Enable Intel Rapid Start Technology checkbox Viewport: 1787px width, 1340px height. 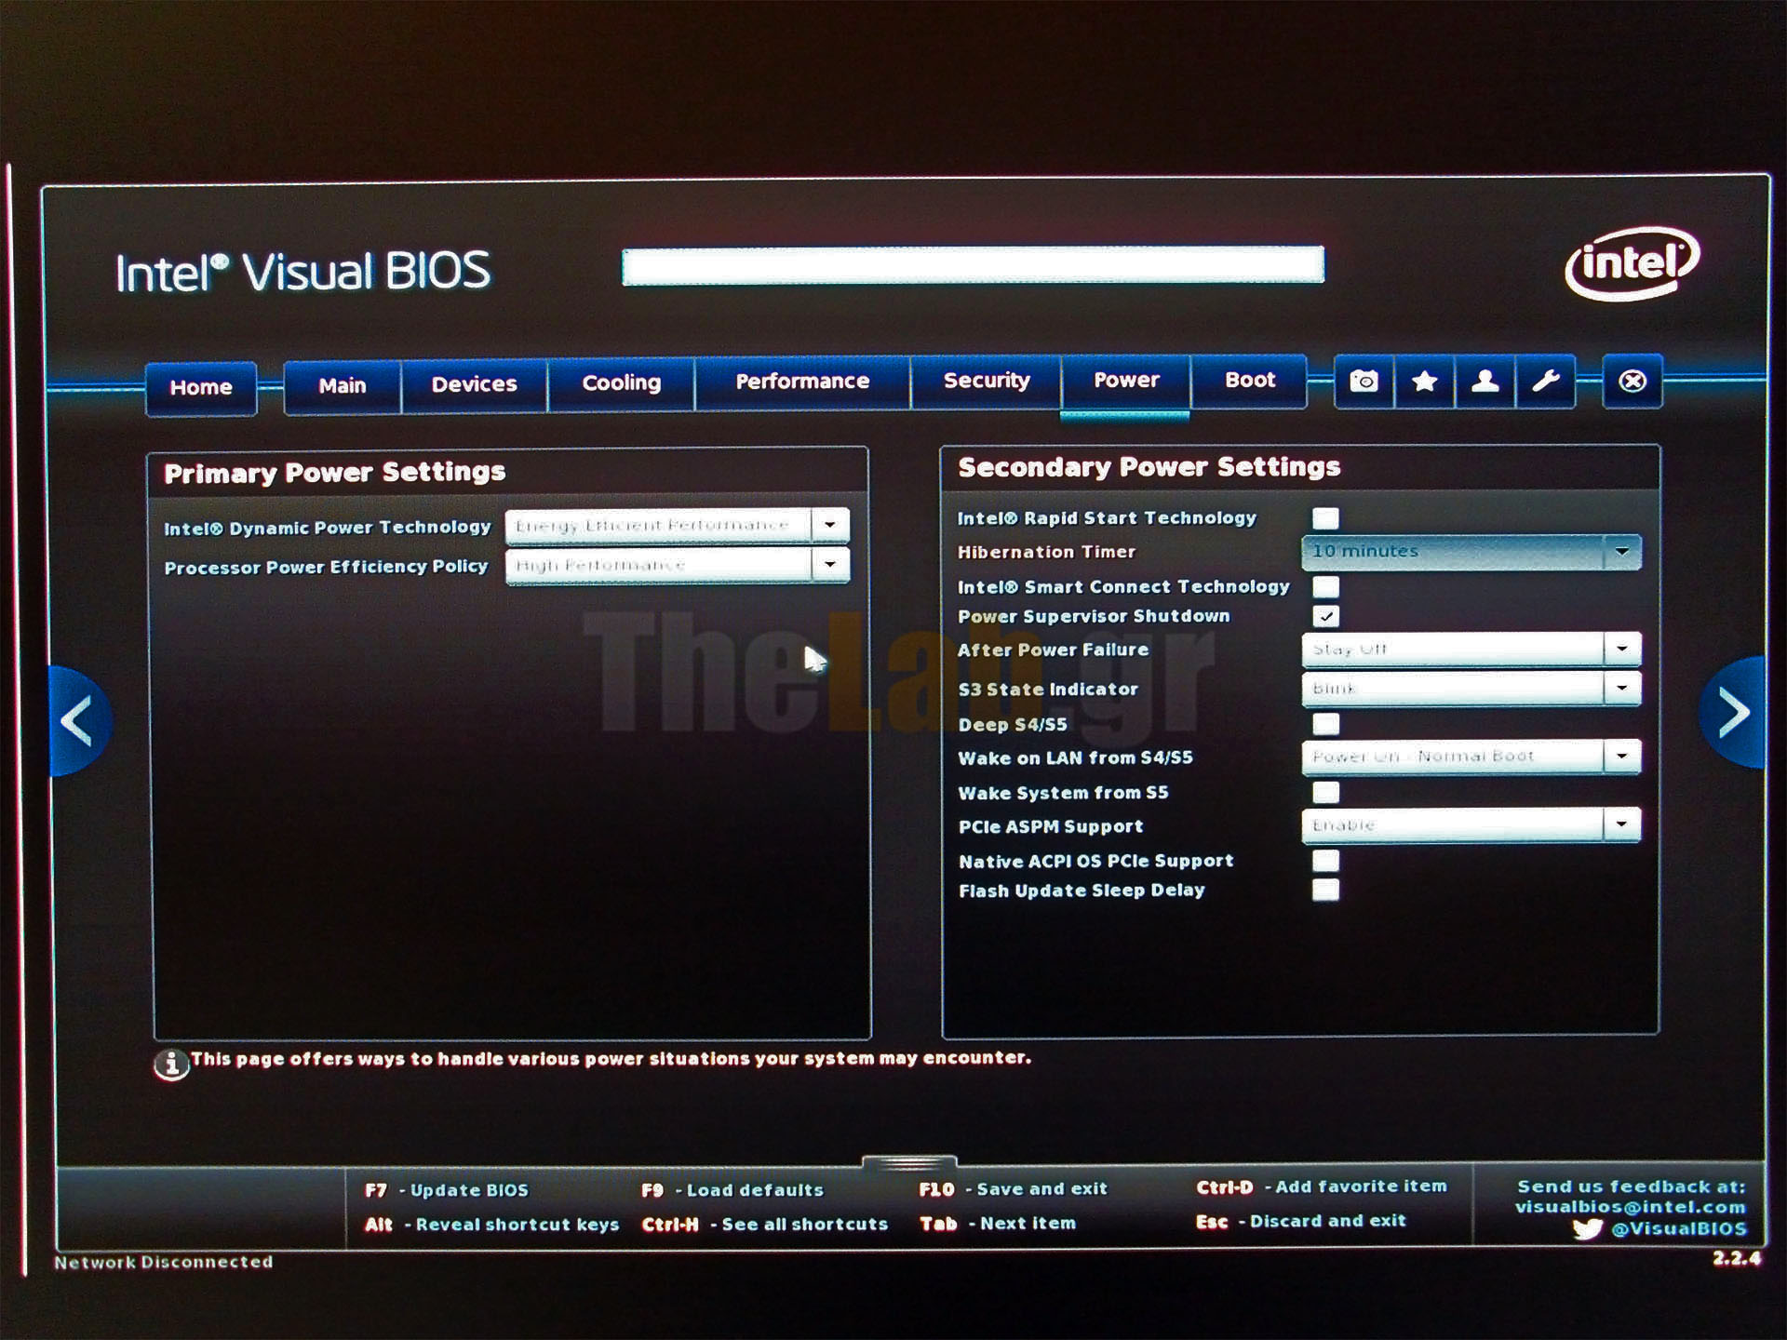point(1325,518)
